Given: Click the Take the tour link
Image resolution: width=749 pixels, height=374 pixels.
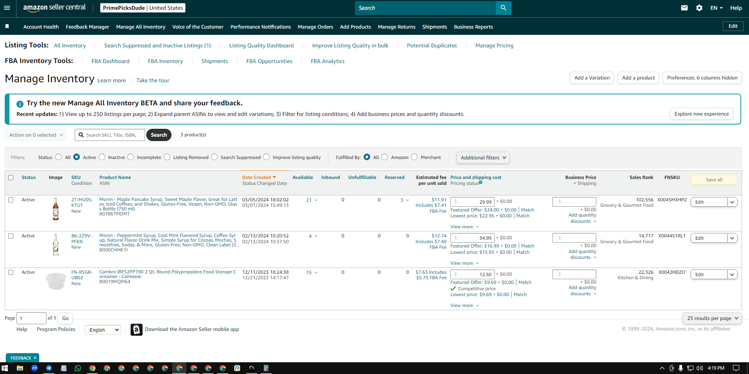Looking at the screenshot, I should (153, 80).
